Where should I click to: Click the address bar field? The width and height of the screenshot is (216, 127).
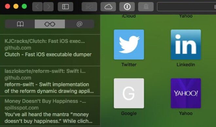187,7
